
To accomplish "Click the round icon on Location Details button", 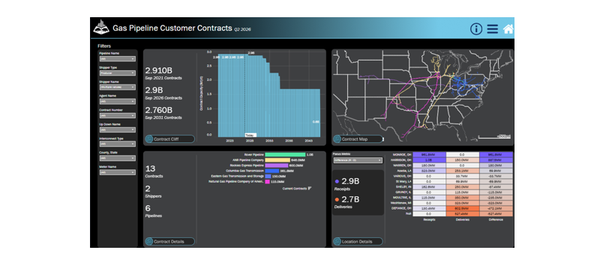I will pyautogui.click(x=337, y=241).
